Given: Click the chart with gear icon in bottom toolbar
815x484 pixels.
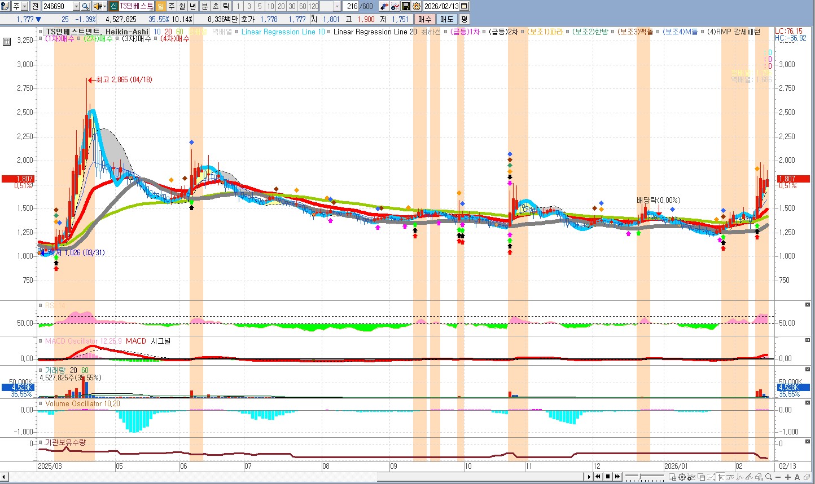Looking at the screenshot, I should [x=691, y=477].
